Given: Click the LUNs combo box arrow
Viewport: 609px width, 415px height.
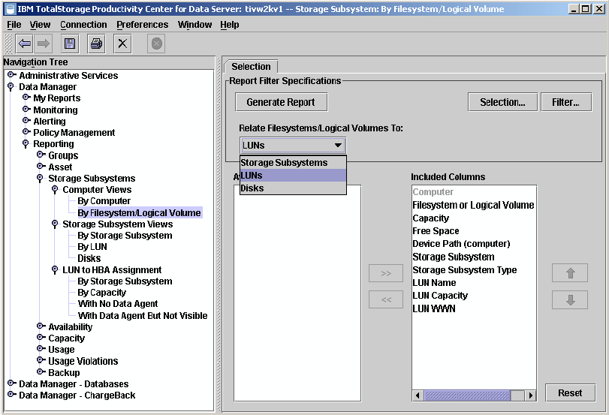Looking at the screenshot, I should (338, 145).
